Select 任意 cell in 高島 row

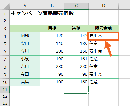103,82
